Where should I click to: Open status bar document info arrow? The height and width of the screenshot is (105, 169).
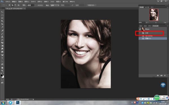33,99
